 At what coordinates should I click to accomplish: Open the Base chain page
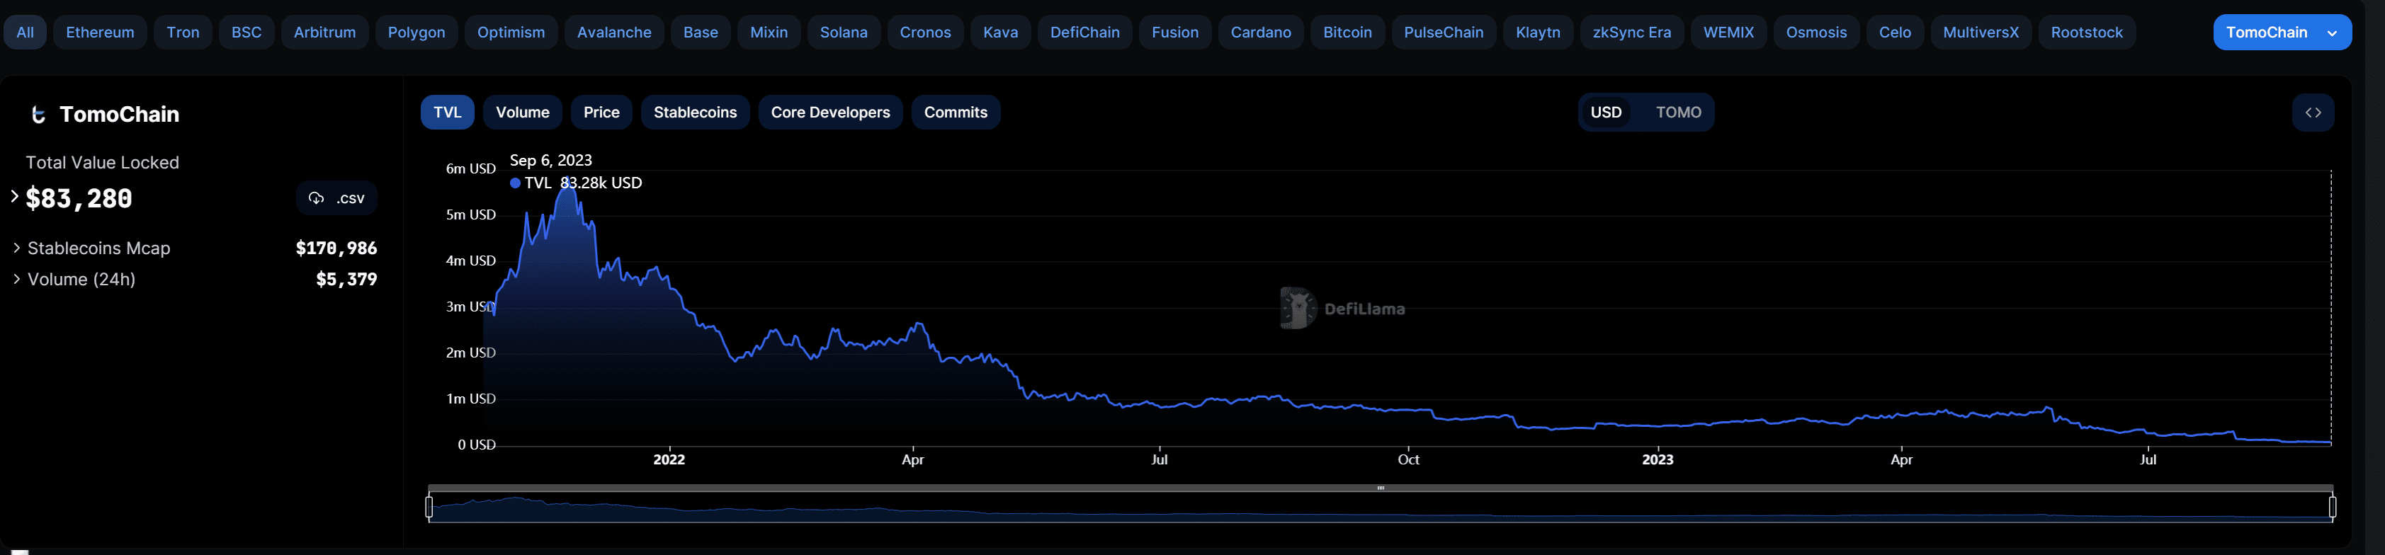click(700, 33)
